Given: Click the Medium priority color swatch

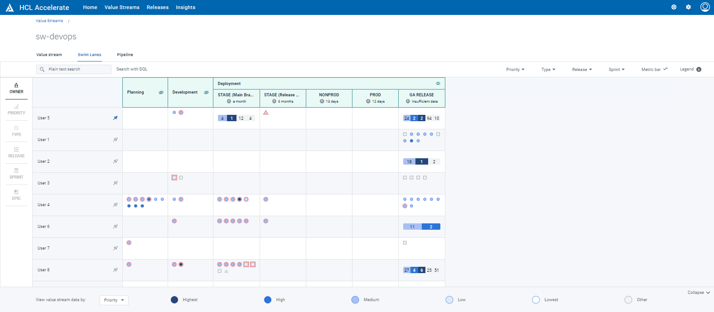Looking at the screenshot, I should (x=355, y=300).
